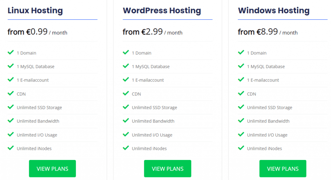Click checkmark beside WordPress 1 E-mailaccount
The height and width of the screenshot is (180, 331).
click(x=126, y=79)
